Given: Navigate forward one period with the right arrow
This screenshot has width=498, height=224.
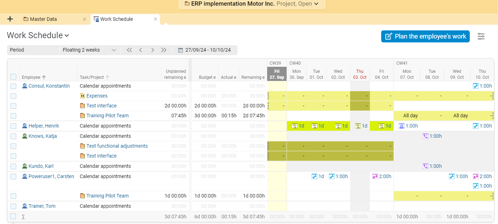Looking at the screenshot, I should (x=152, y=50).
